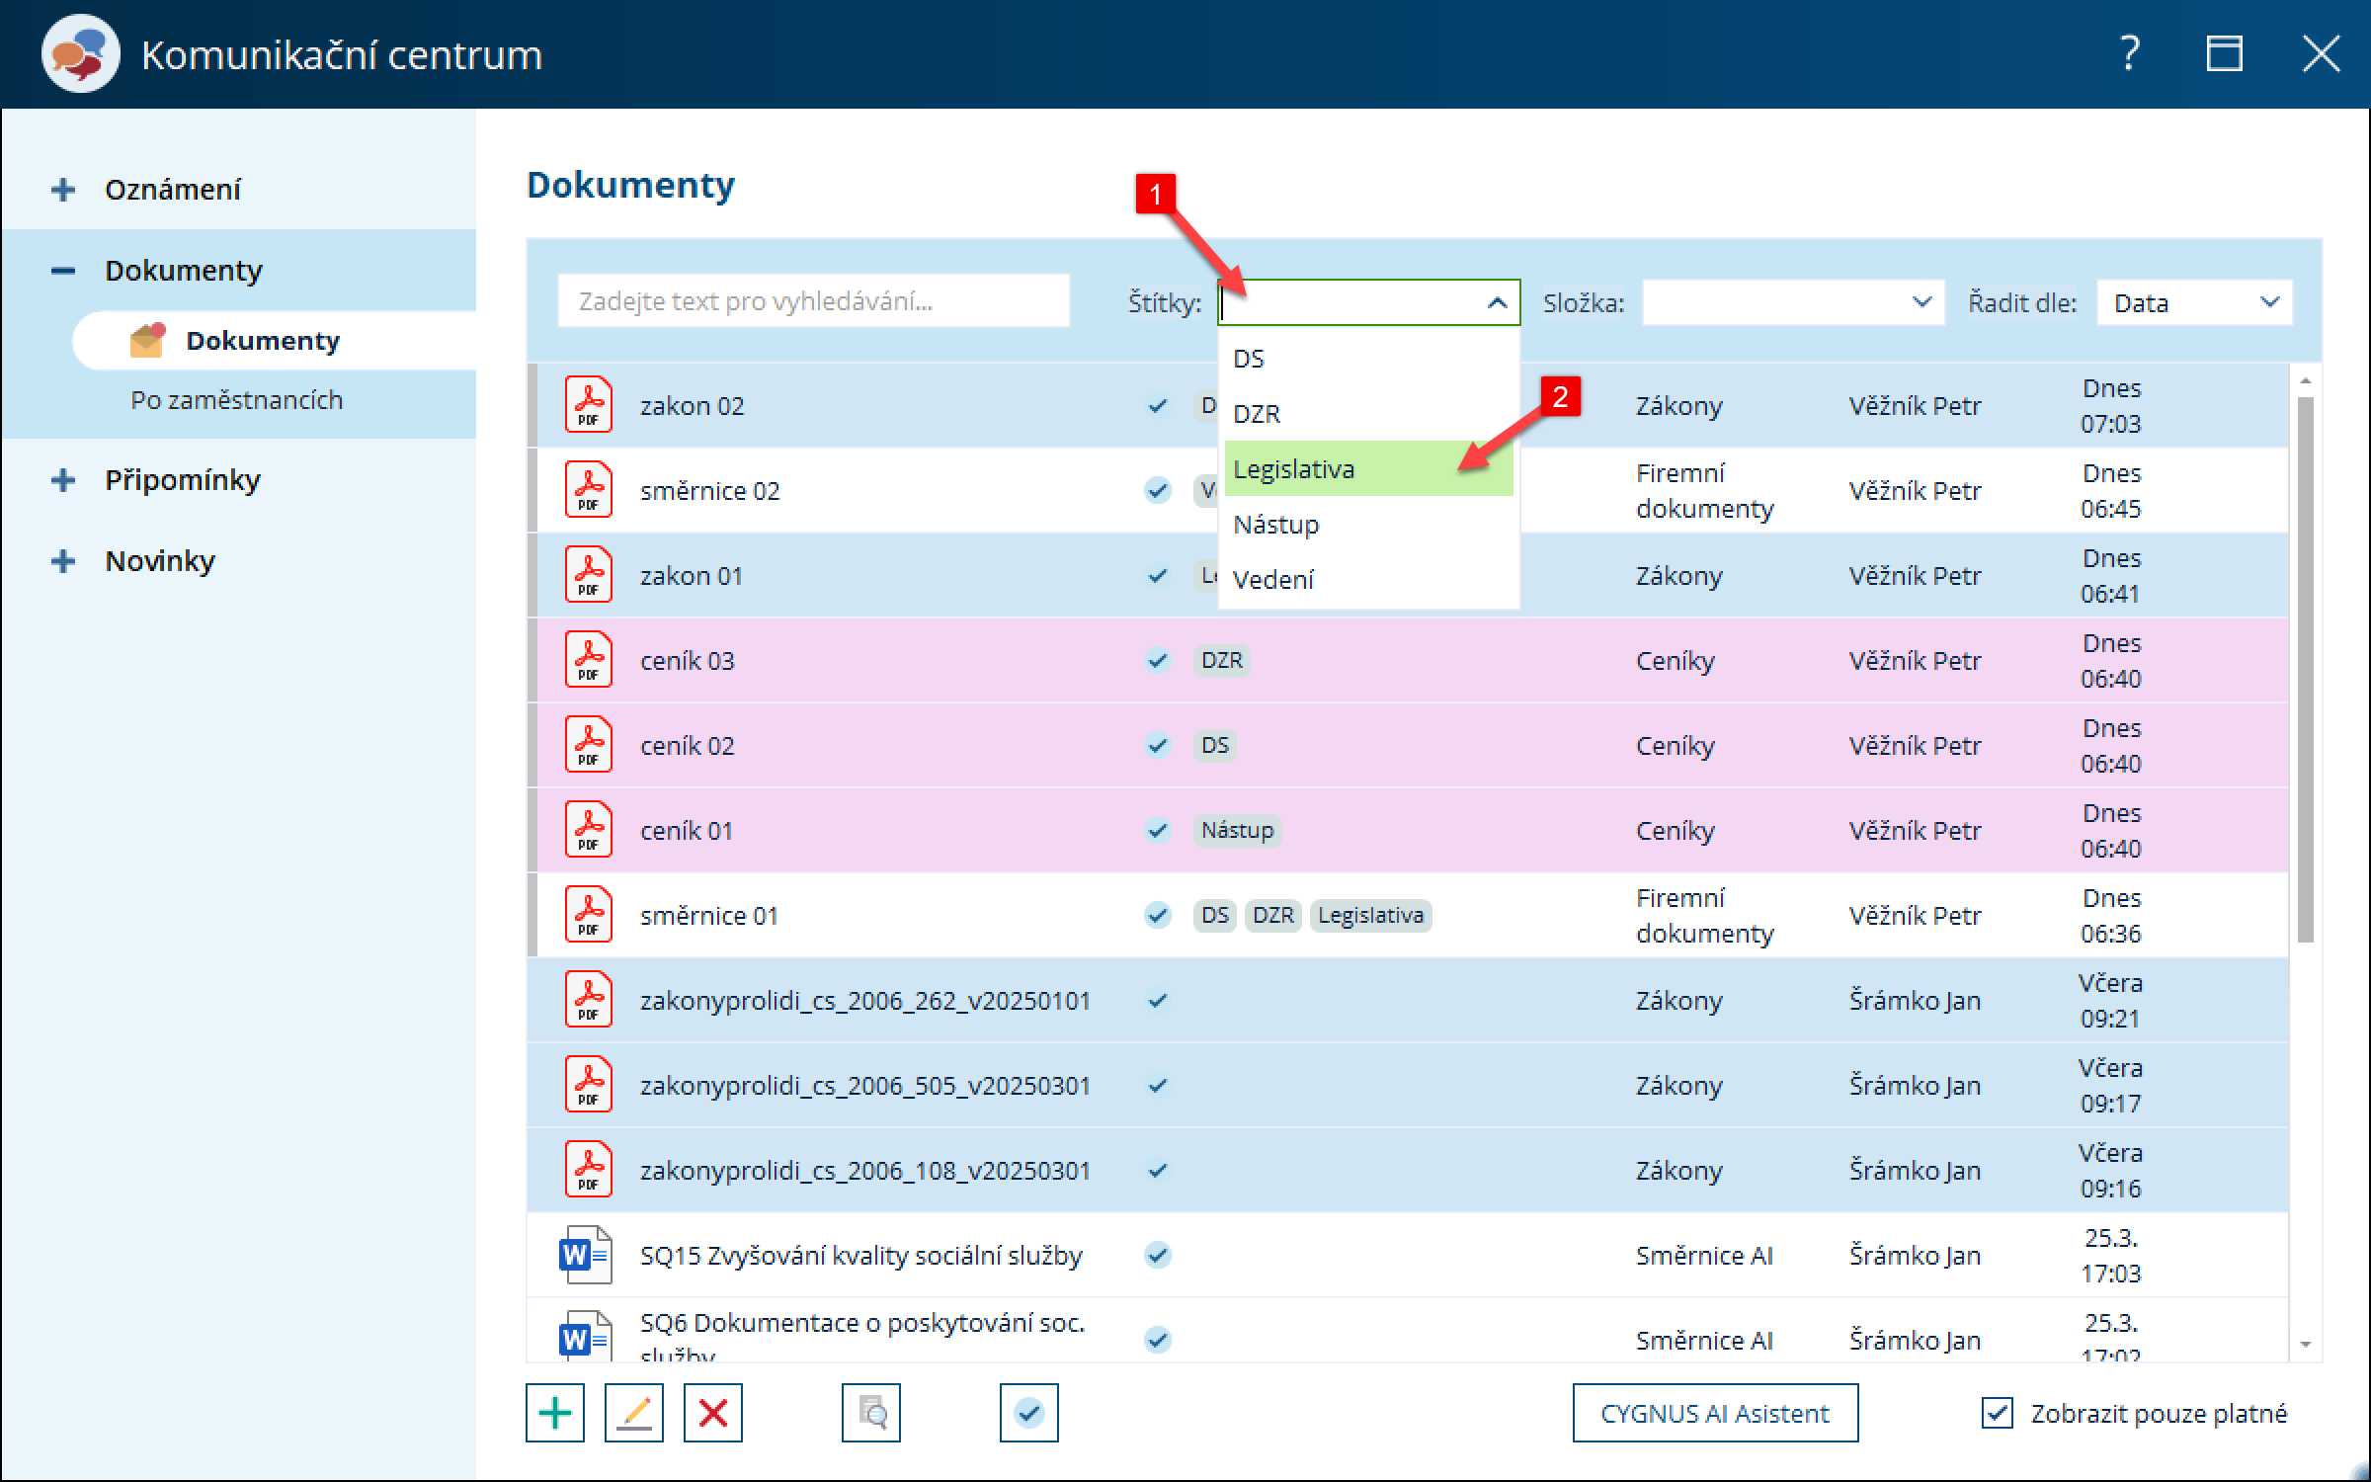Open the Složka dropdown
The height and width of the screenshot is (1482, 2371).
(1792, 302)
